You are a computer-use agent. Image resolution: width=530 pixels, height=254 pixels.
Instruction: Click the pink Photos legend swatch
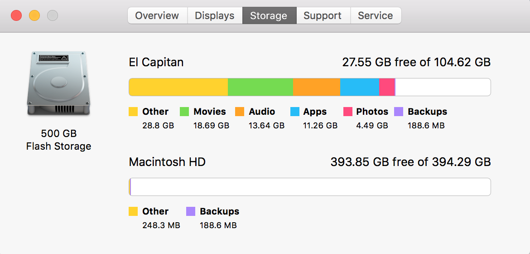click(x=348, y=112)
